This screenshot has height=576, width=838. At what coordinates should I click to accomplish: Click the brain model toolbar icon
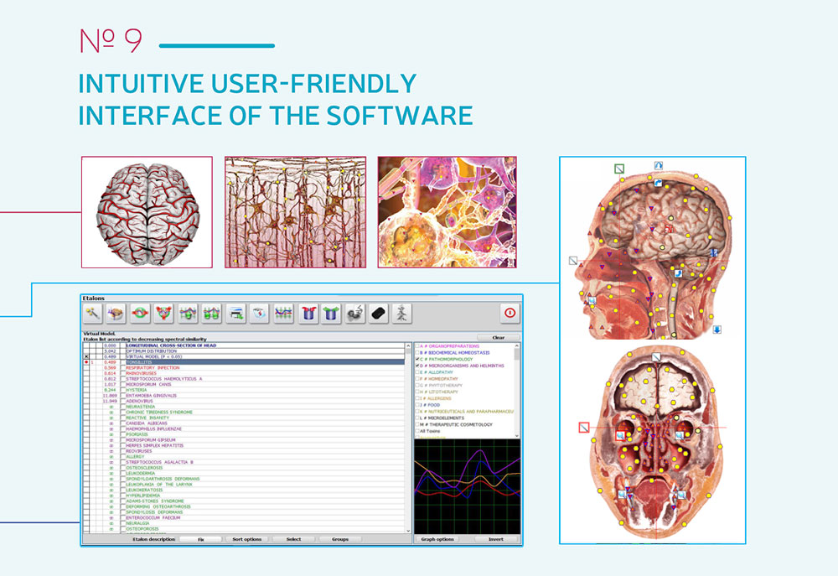pos(116,314)
